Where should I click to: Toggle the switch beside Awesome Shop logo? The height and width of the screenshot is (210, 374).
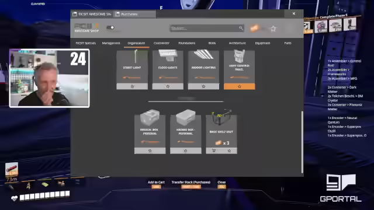point(110,27)
